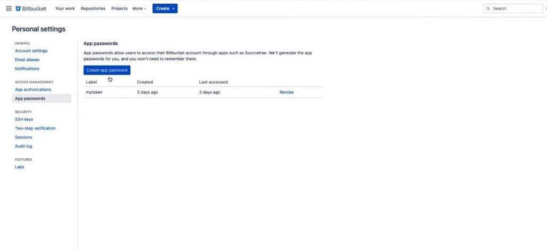Click the Search input field
This screenshot has width=547, height=250.
click(513, 9)
